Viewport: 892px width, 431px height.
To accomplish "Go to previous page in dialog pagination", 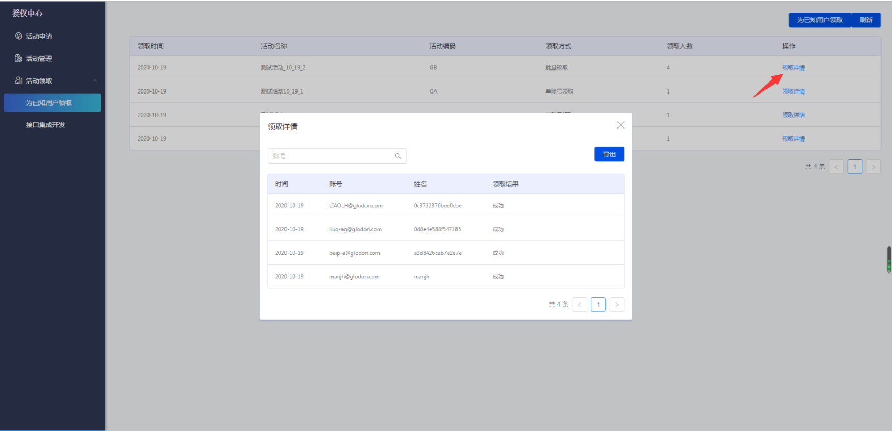I will pos(579,305).
